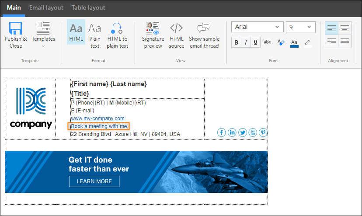The image size is (362, 216).
Task: Center align the text
Action: [345, 28]
